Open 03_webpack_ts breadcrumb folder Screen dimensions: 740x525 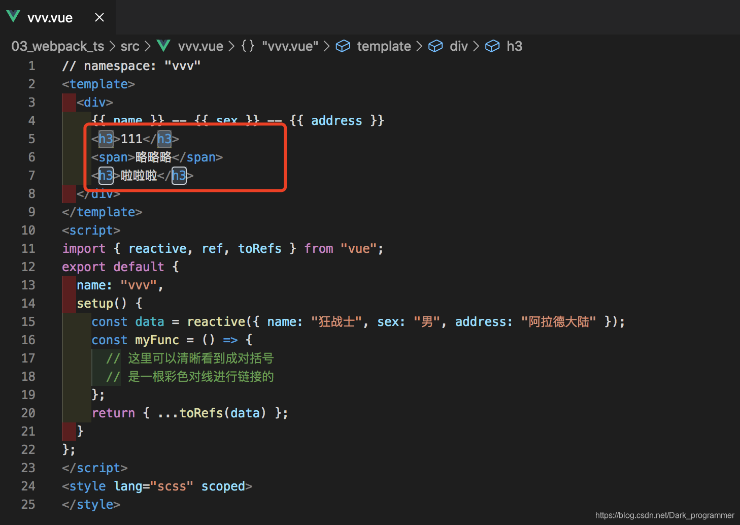click(x=57, y=46)
